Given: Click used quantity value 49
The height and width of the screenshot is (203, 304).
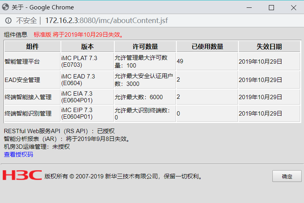Looking at the screenshot, I should pyautogui.click(x=207, y=61).
